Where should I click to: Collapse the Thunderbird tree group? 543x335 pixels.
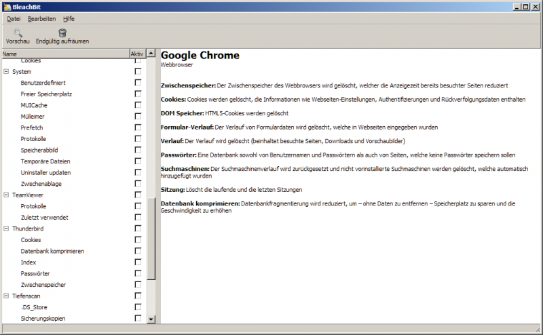(x=6, y=229)
